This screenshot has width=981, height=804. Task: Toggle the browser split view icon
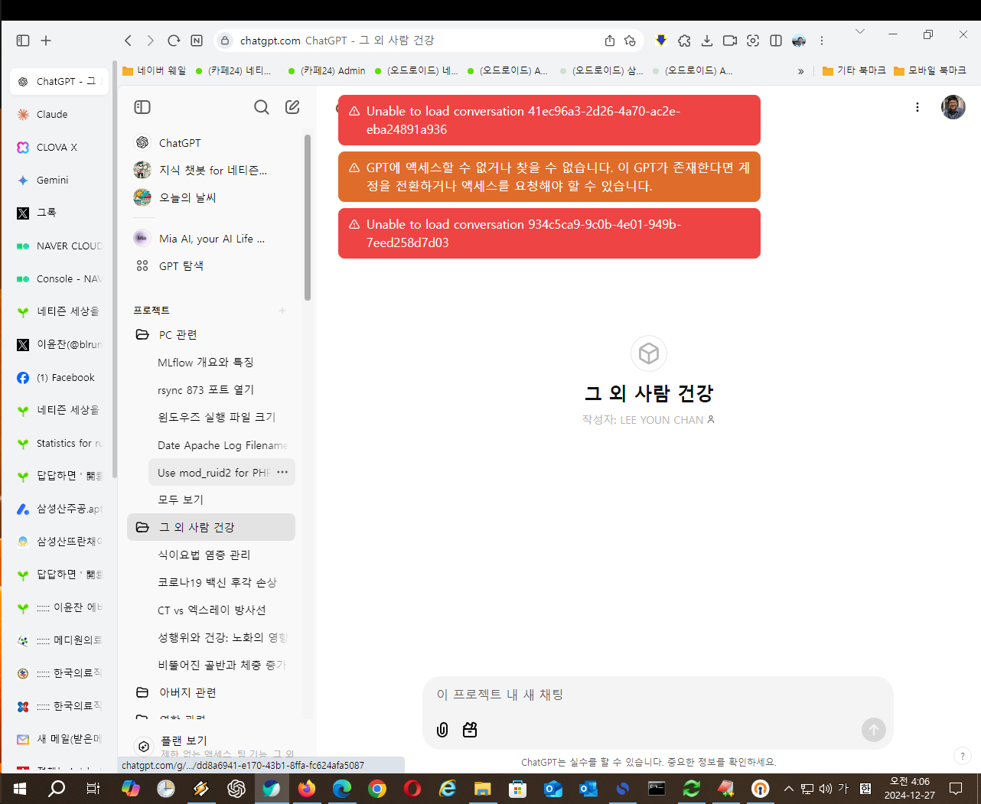(776, 41)
